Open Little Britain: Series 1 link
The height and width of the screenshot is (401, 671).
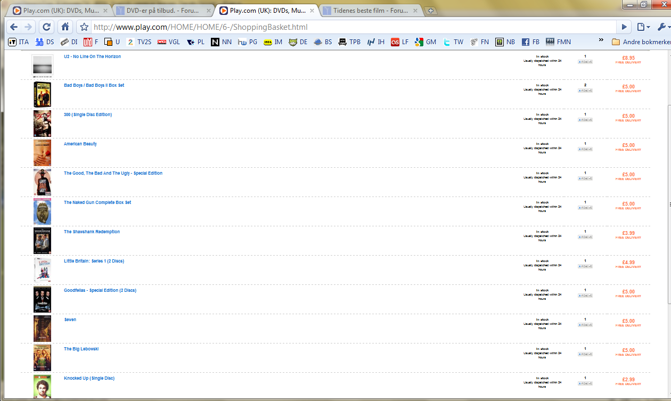pos(94,261)
